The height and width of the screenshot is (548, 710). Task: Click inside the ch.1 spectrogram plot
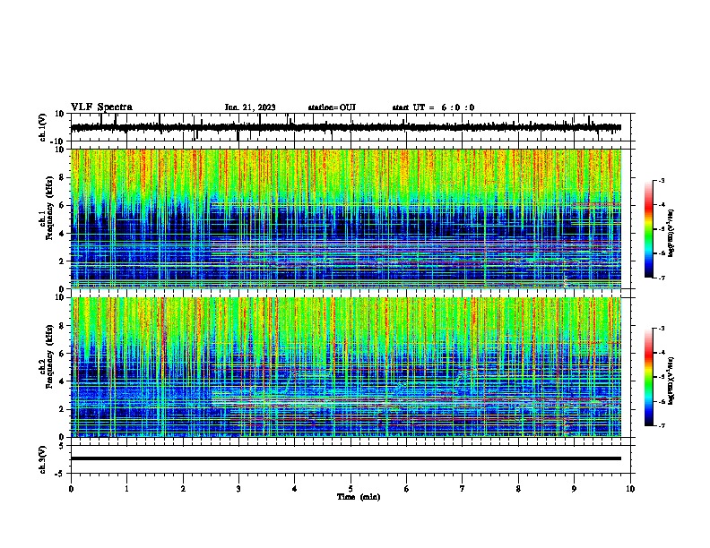pos(346,218)
